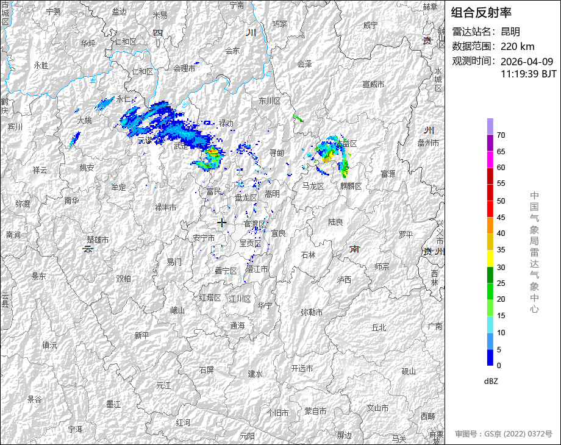Click the 安宁市 map label
Viewport: 561px width, 445px height.
click(204, 238)
